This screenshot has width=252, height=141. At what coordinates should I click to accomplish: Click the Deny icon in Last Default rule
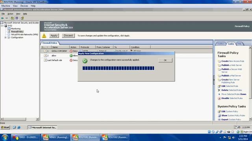coord(71,60)
